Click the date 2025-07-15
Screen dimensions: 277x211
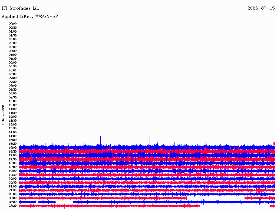(x=261, y=8)
